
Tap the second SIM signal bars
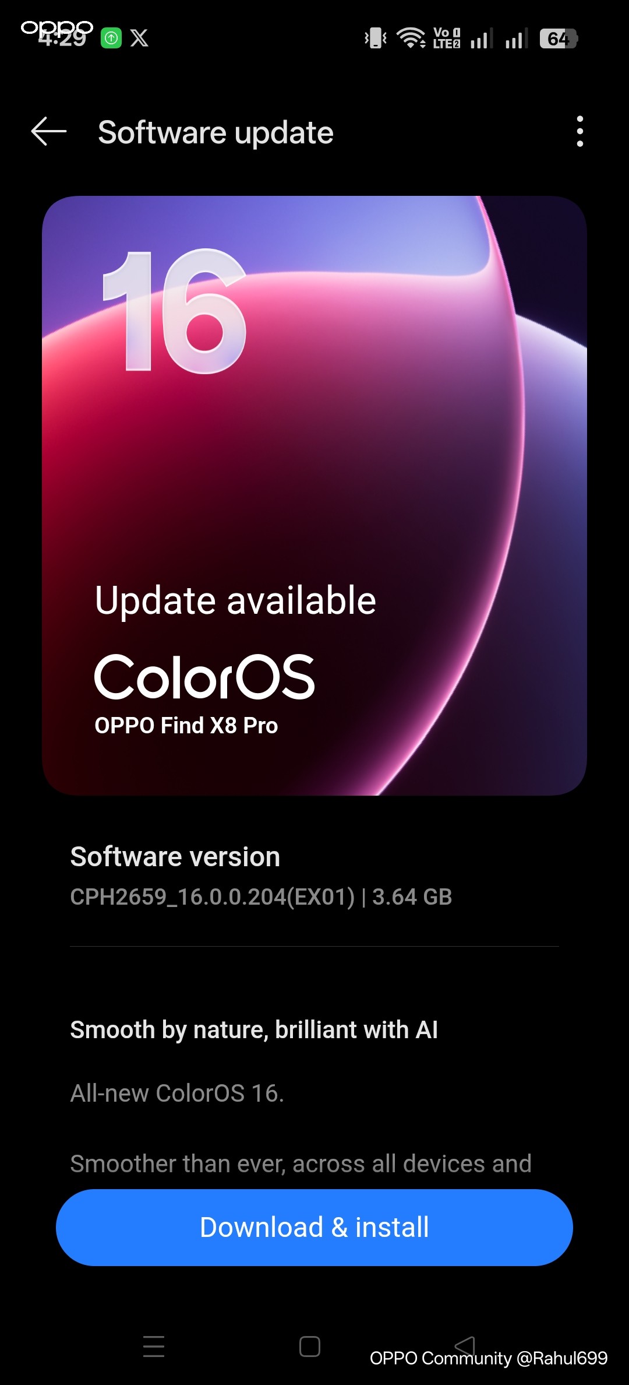(517, 38)
